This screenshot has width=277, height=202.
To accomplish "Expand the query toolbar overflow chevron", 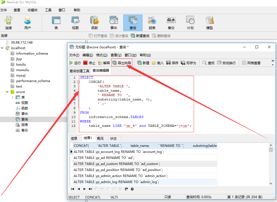I will coord(273,61).
